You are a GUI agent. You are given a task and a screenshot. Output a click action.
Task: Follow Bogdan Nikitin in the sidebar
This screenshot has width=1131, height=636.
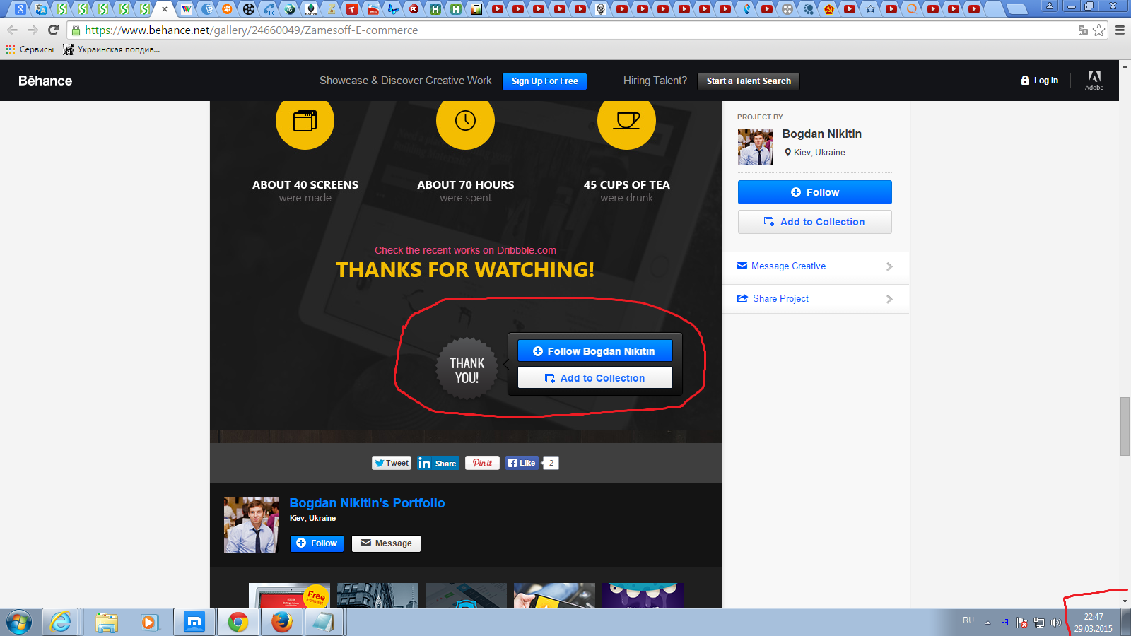pyautogui.click(x=814, y=192)
